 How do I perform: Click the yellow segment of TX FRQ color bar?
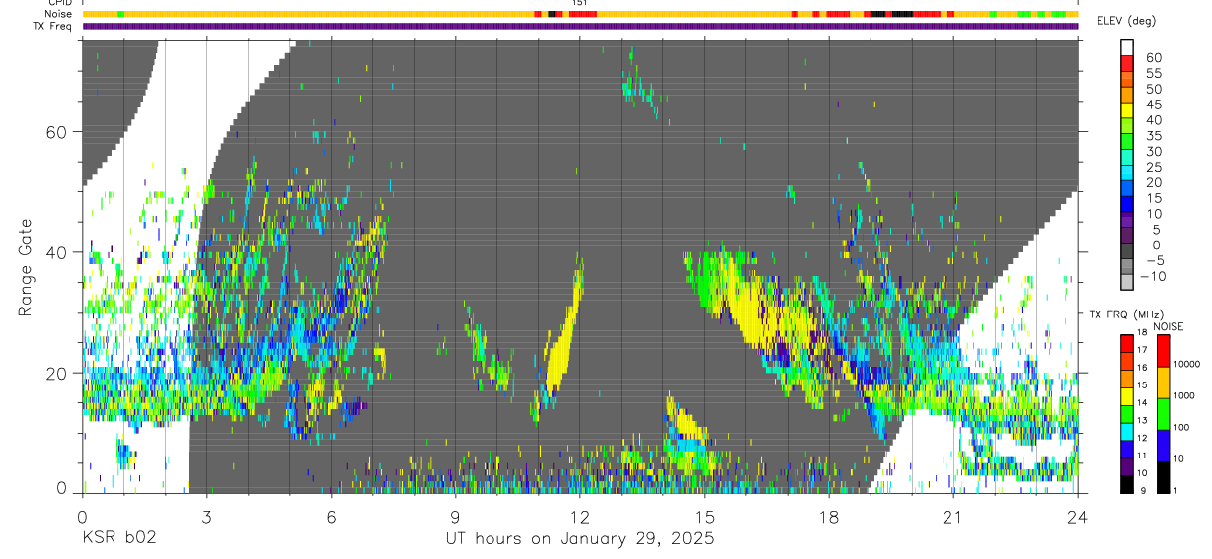[x=1127, y=396]
